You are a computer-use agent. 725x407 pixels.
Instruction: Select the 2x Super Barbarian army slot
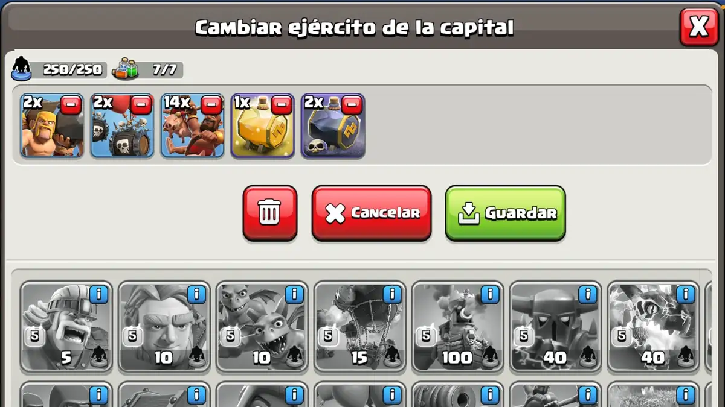[x=52, y=126]
